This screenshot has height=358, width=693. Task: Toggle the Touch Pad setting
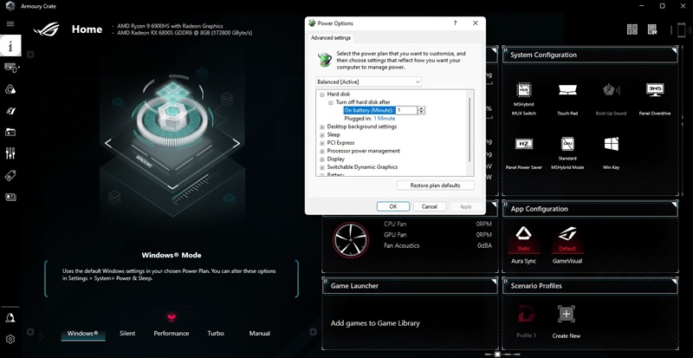567,99
